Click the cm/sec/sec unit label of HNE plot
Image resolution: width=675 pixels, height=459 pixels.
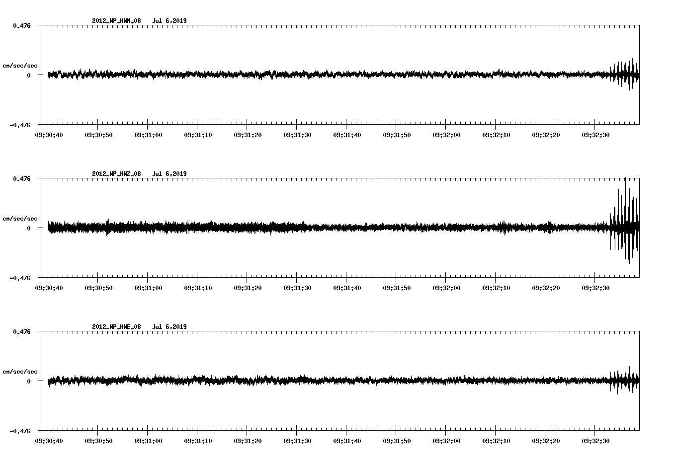pyautogui.click(x=20, y=372)
